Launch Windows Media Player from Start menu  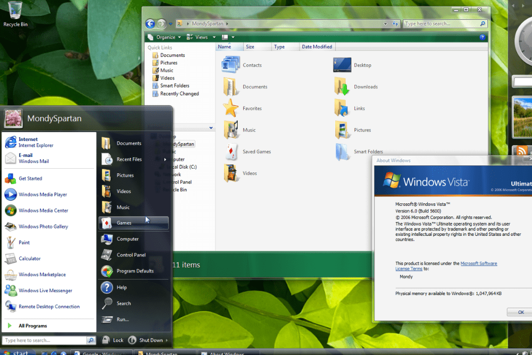[x=43, y=195]
